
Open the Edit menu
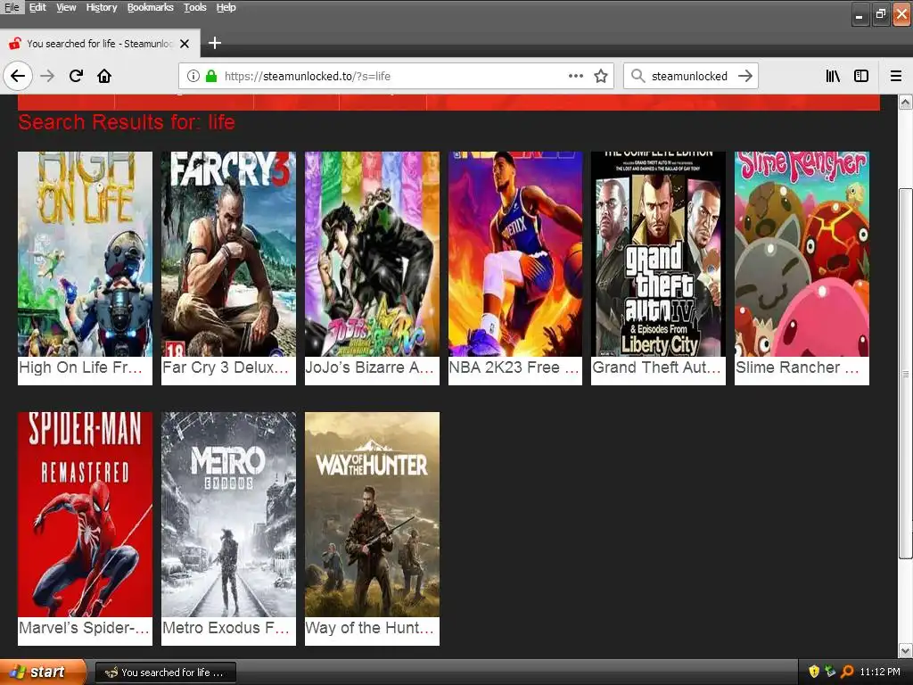tap(37, 7)
